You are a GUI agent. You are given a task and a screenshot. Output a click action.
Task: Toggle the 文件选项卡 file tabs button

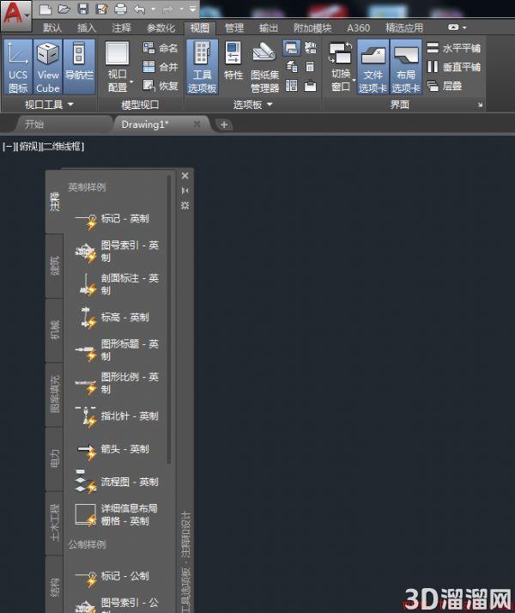(373, 66)
